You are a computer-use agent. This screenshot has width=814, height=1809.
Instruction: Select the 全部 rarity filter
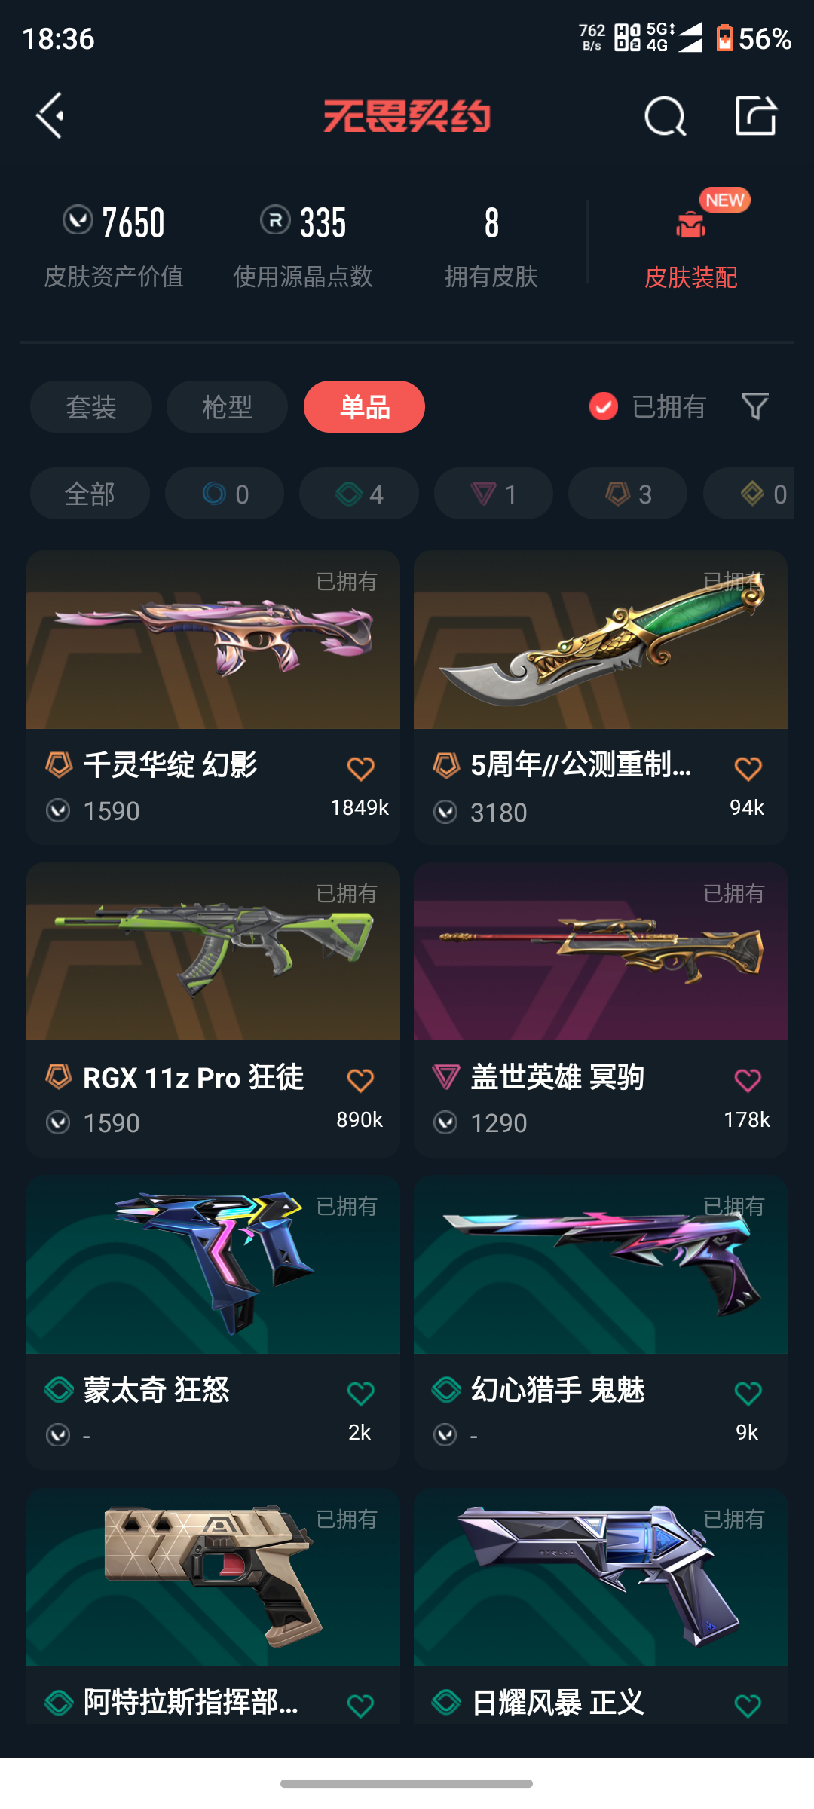point(90,494)
